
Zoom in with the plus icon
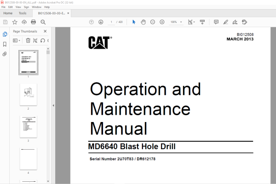click(162, 22)
